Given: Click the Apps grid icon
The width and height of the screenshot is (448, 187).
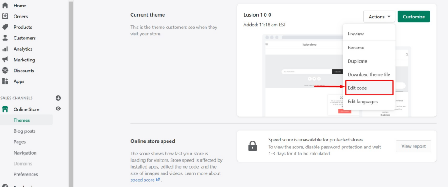Looking at the screenshot, I should point(5,81).
